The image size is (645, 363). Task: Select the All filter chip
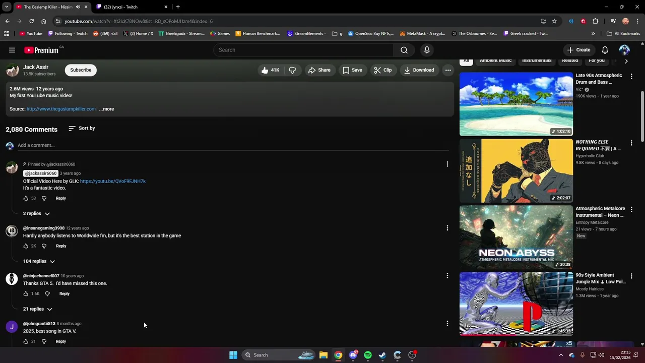coord(466,60)
